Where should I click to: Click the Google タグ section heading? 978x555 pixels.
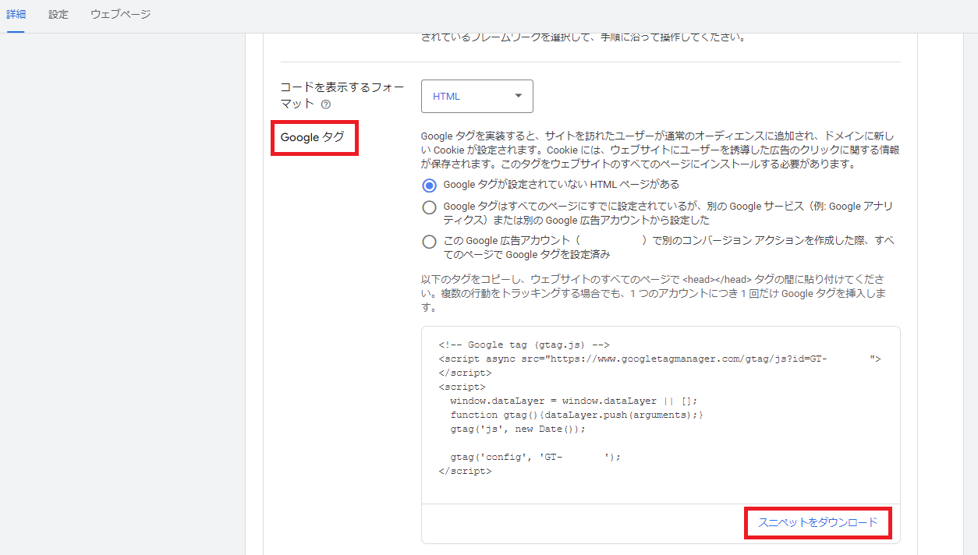[x=312, y=137]
